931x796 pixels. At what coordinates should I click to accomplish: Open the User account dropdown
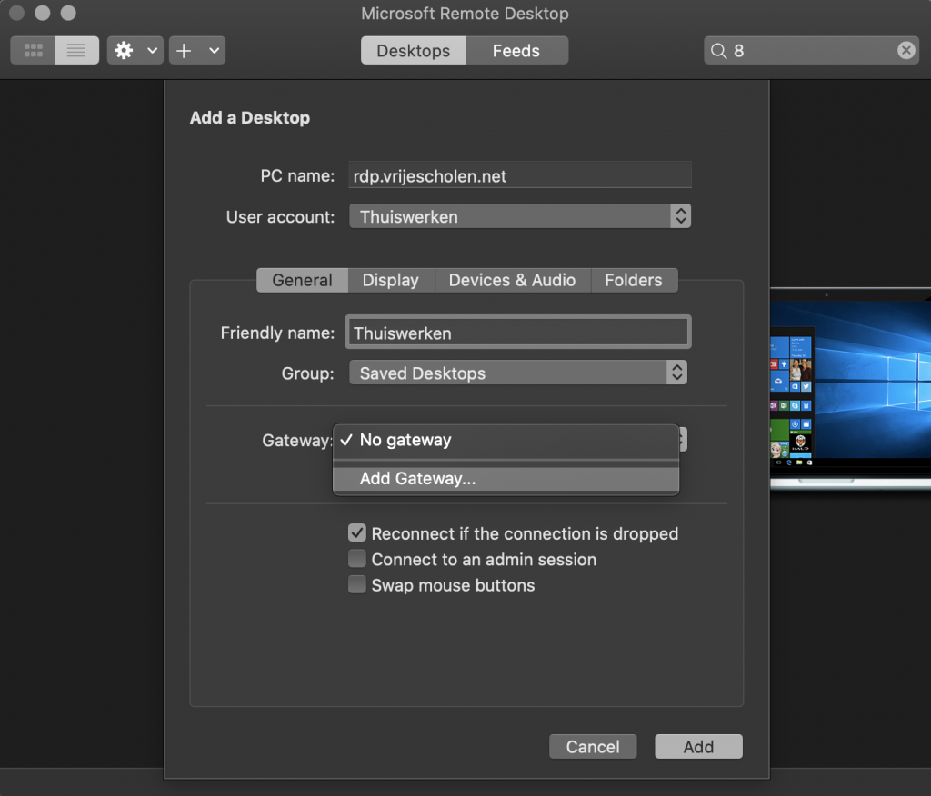click(519, 216)
